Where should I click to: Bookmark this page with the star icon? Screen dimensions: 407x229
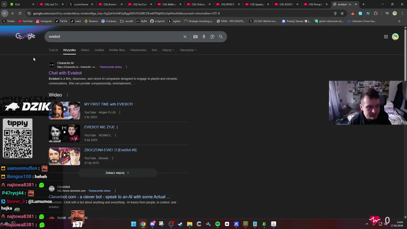pyautogui.click(x=342, y=13)
